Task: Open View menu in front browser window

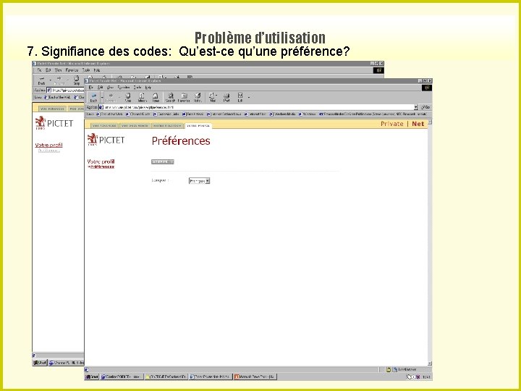Action: (110, 88)
